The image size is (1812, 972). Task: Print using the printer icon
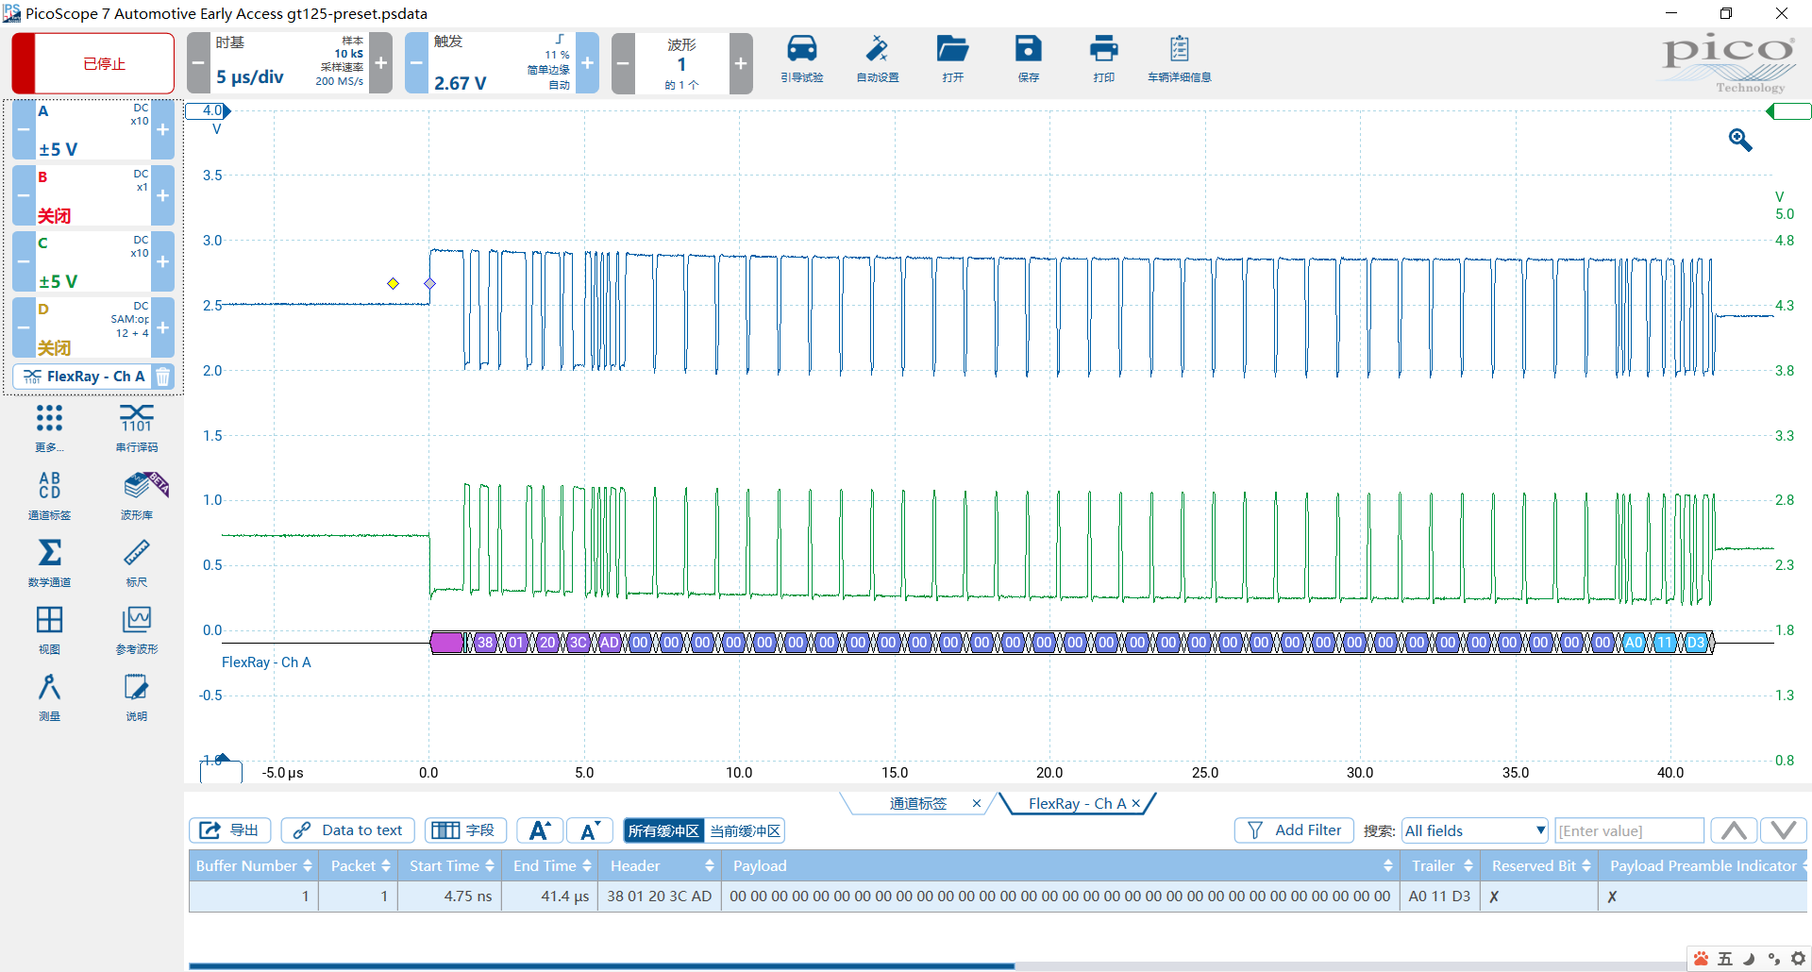(x=1103, y=58)
